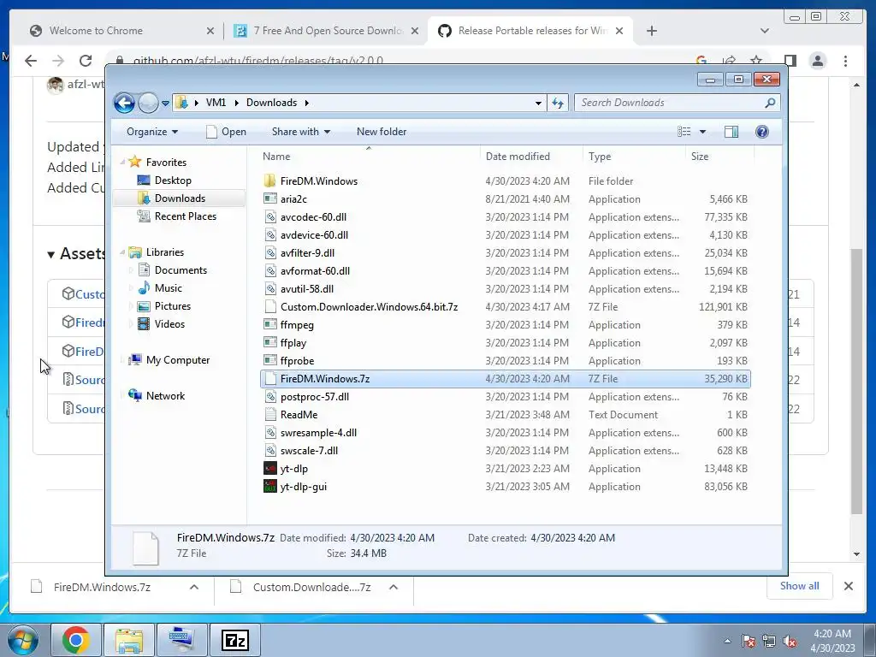The image size is (876, 657).
Task: Select the aria2c application icon
Action: point(269,198)
